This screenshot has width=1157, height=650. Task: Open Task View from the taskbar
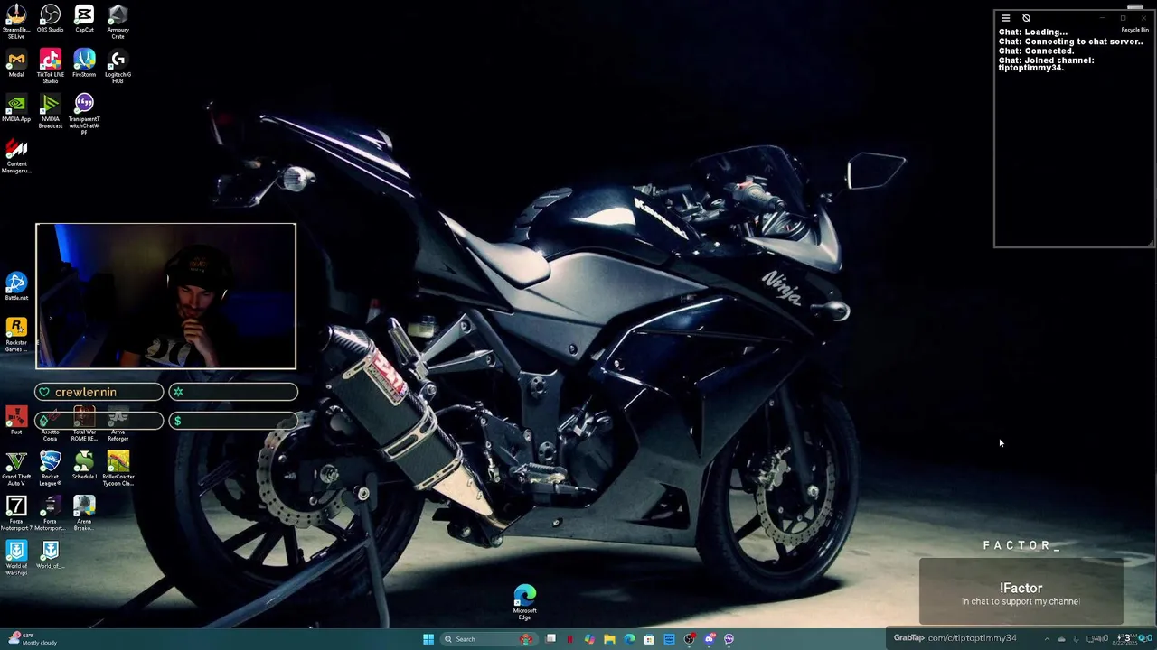click(550, 639)
